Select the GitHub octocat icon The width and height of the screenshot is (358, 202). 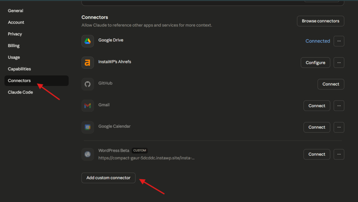[x=88, y=84]
